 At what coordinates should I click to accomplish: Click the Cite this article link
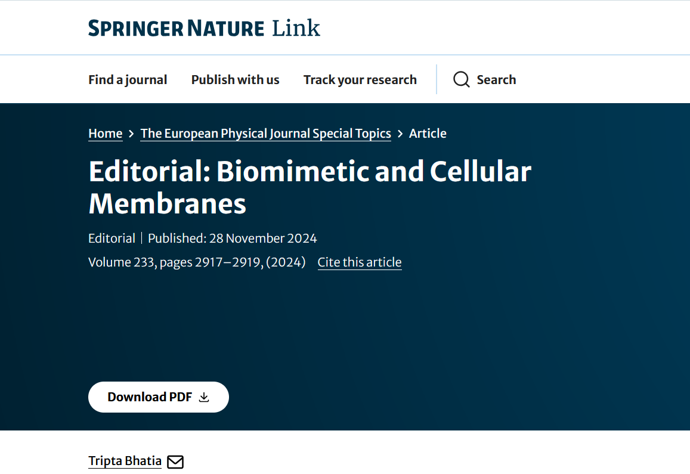click(x=360, y=262)
